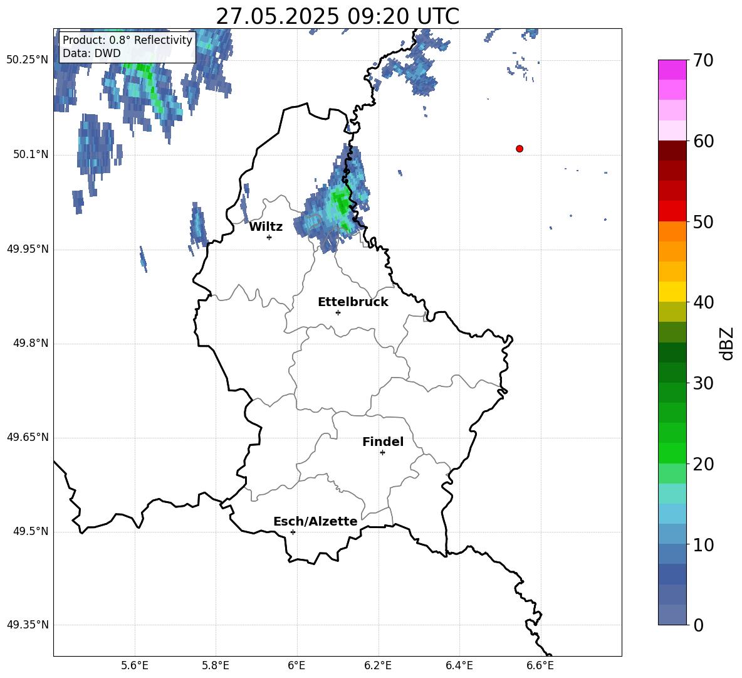Image resolution: width=742 pixels, height=678 pixels.
Task: Click the Wiltz station cross marker
Action: 269,237
